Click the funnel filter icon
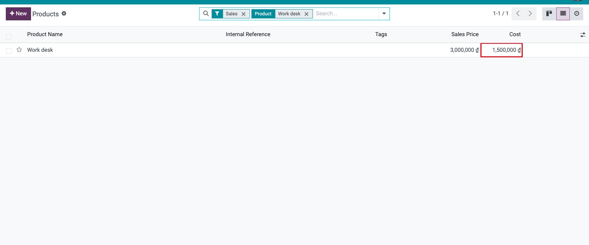This screenshot has width=589, height=245. pyautogui.click(x=217, y=14)
